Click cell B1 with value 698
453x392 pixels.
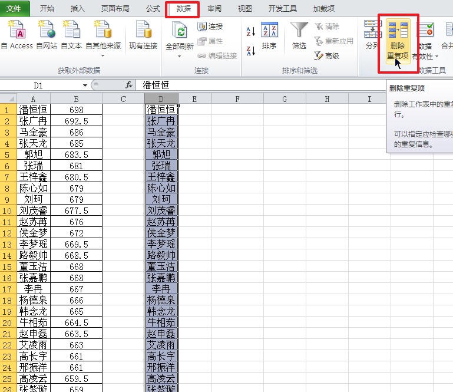(x=76, y=110)
